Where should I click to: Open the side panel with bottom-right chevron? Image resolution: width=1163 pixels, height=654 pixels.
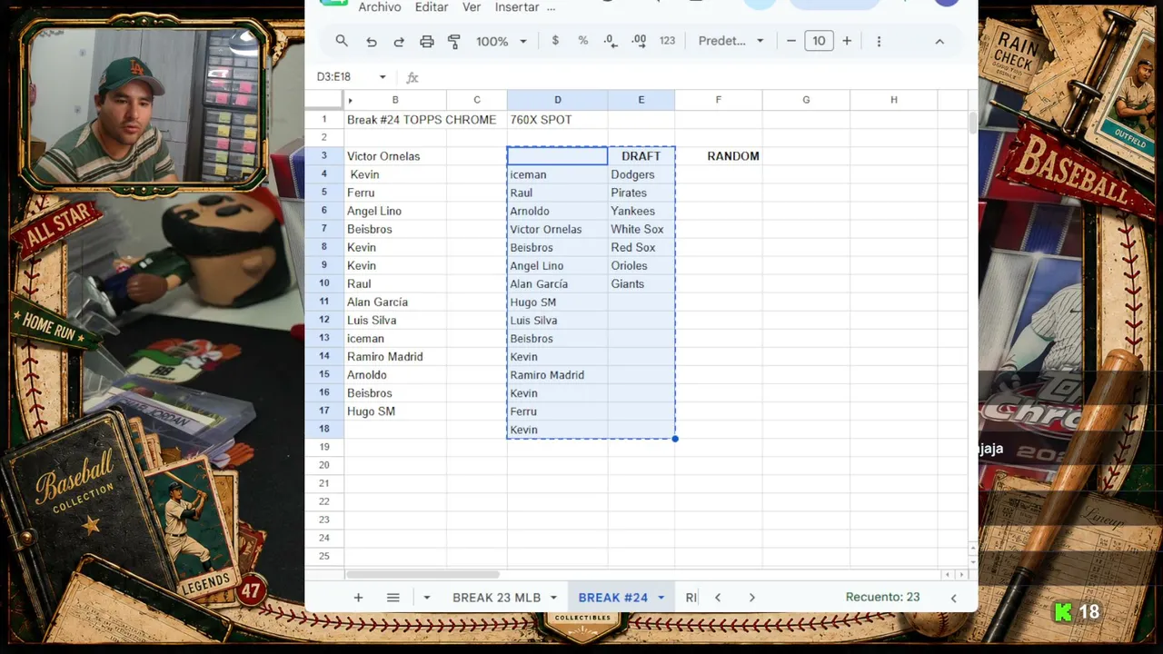click(x=953, y=598)
